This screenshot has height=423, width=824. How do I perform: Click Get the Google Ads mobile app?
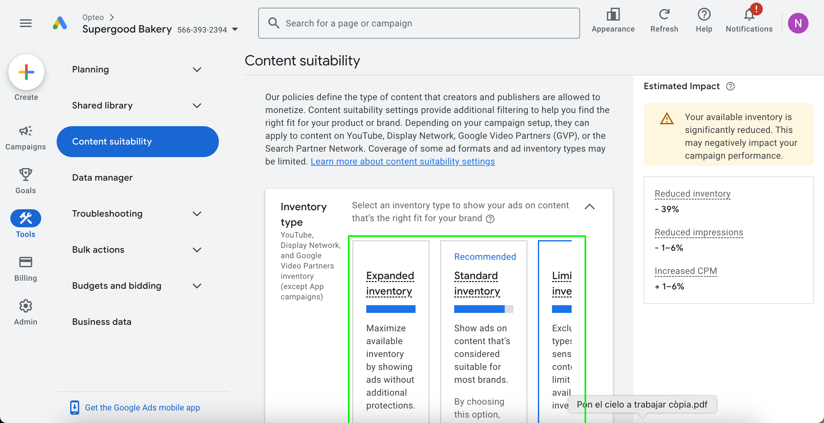142,408
